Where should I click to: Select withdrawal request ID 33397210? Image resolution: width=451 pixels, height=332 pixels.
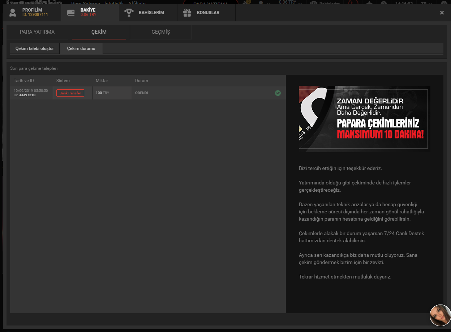[x=27, y=95]
